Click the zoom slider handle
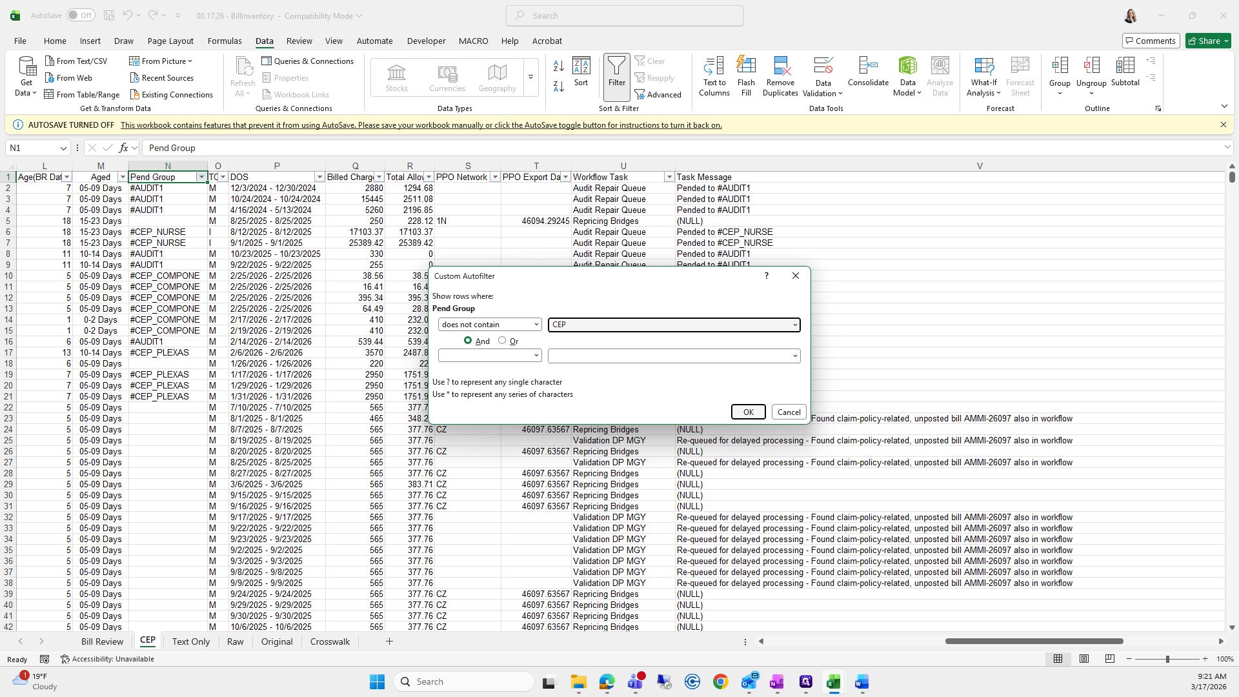 [x=1167, y=659]
